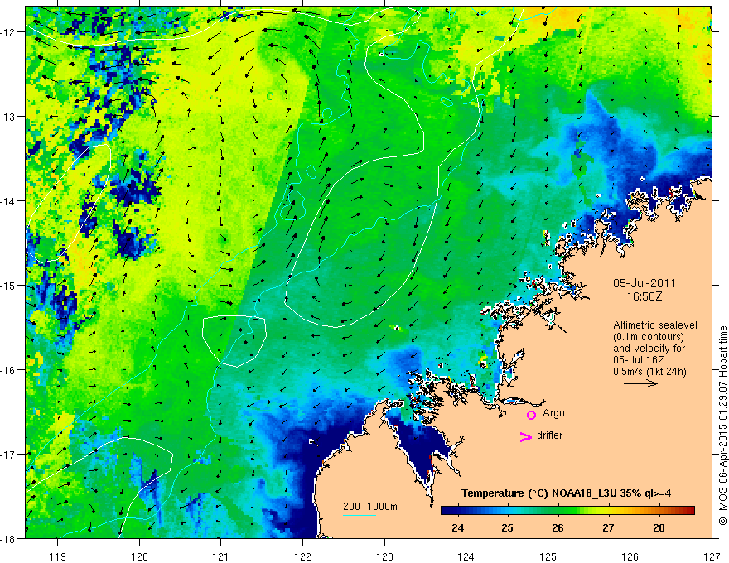Click the temperature color bar at 24
729x563 pixels.
click(457, 511)
